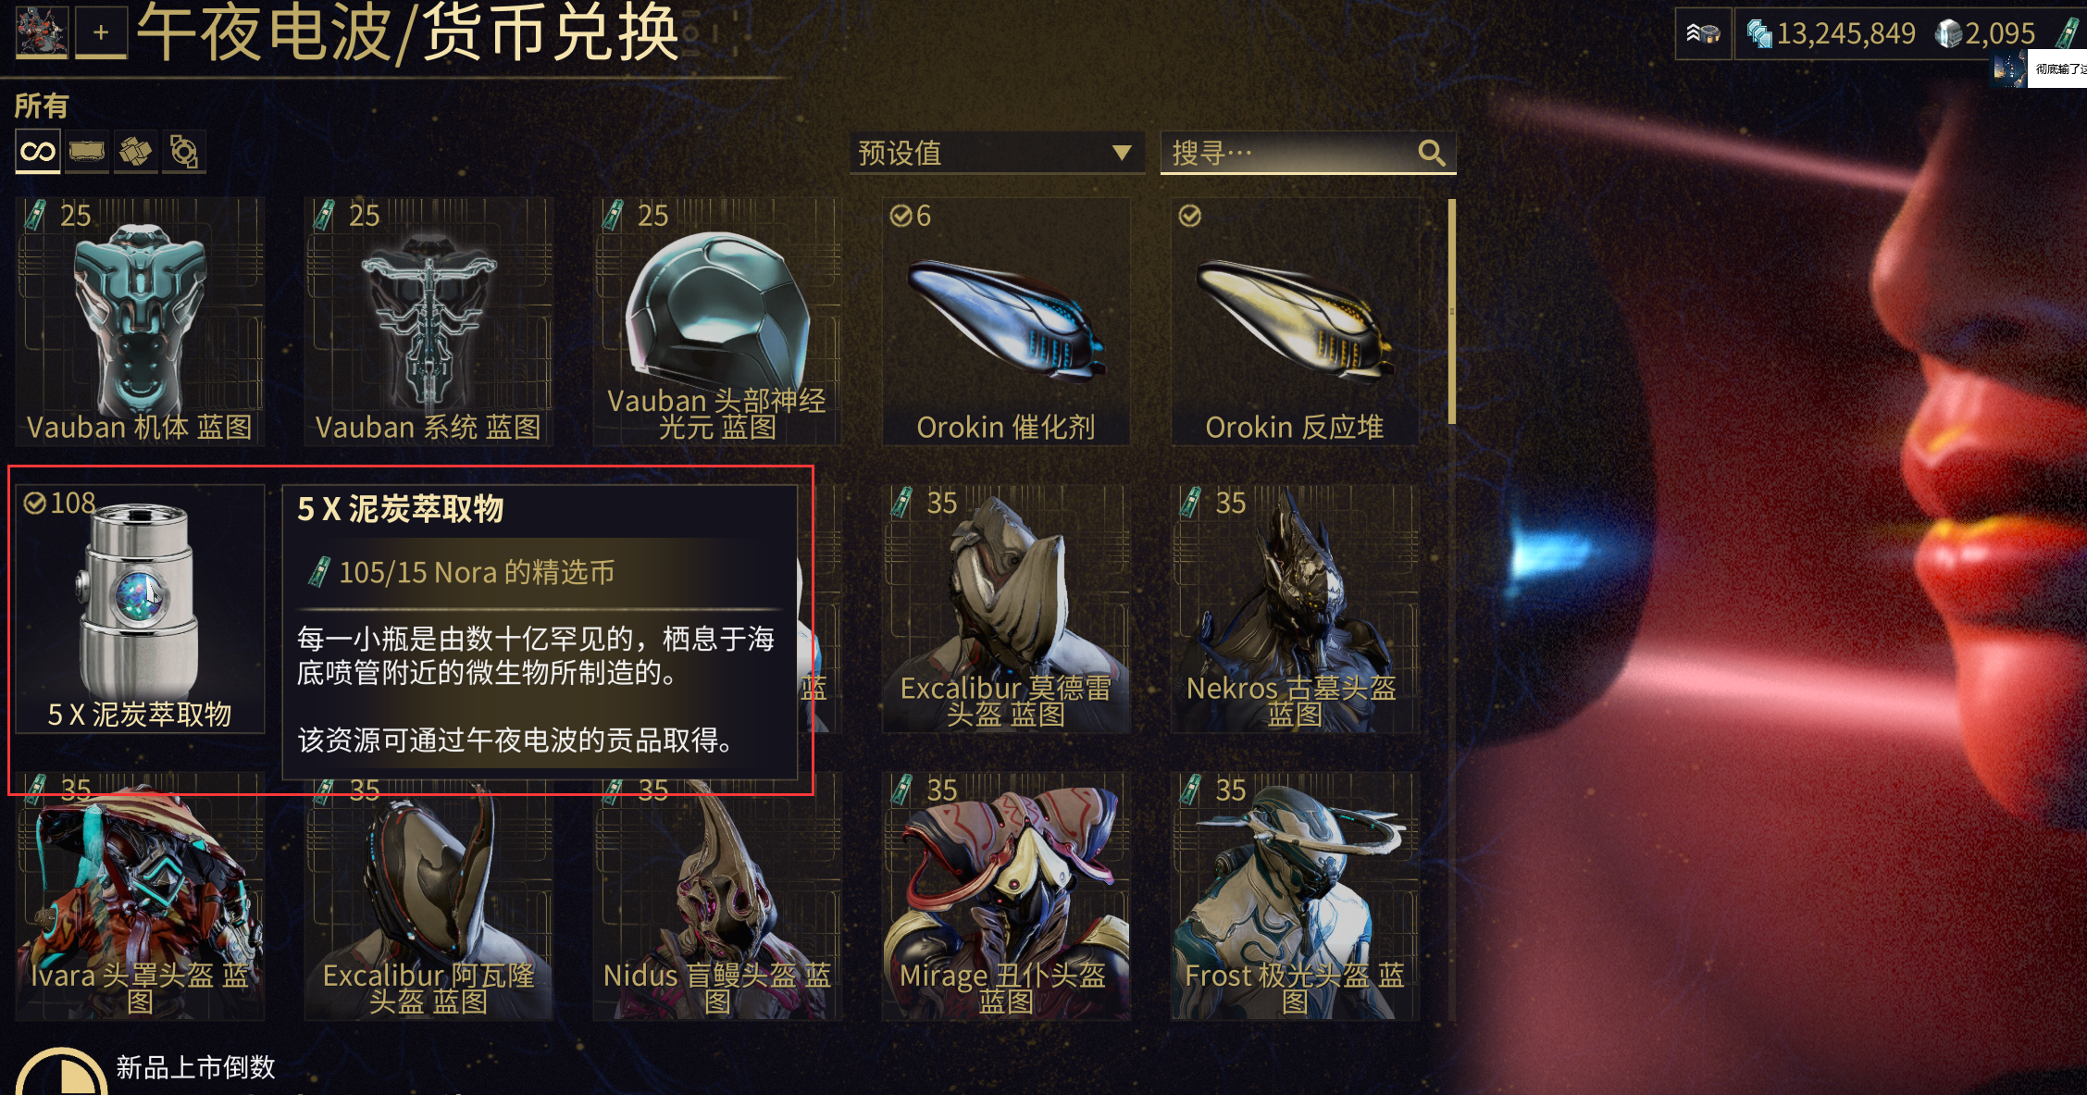Screen dimensions: 2087x1095
Task: Select the cube-stack category filter icon
Action: coord(136,152)
